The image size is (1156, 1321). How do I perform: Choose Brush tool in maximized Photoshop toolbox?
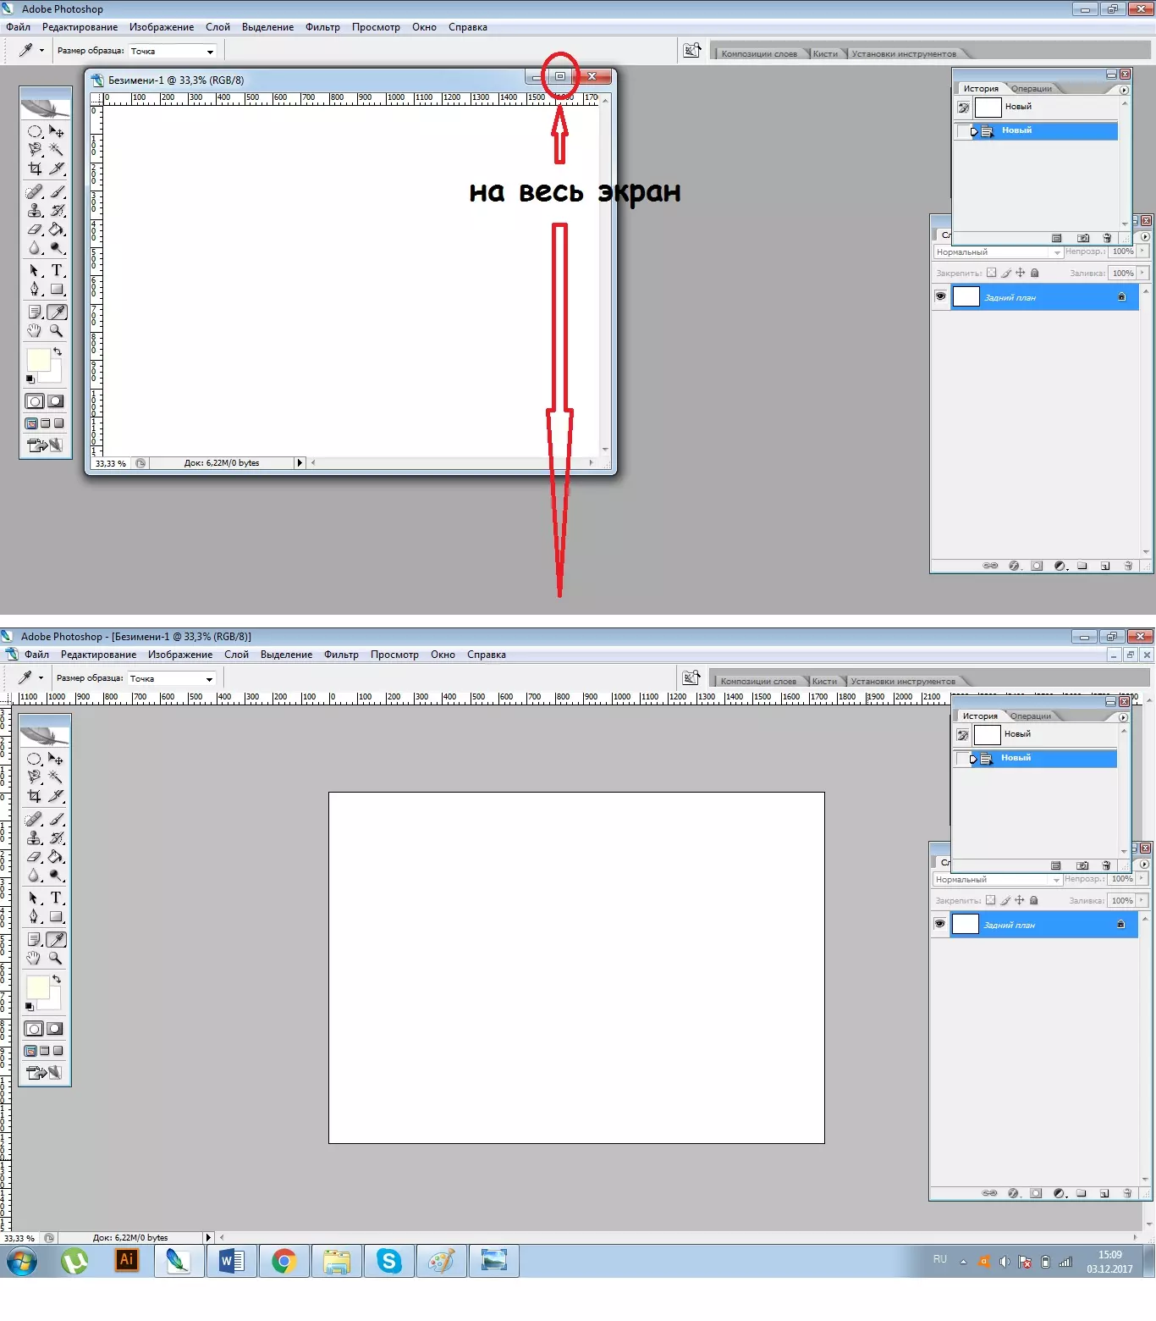pyautogui.click(x=56, y=820)
